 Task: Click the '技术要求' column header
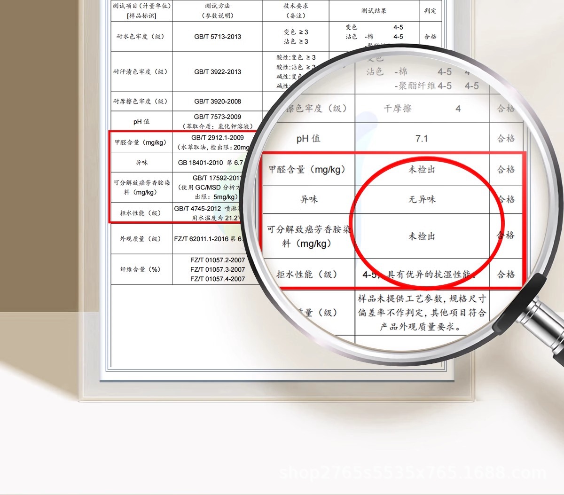(x=296, y=6)
